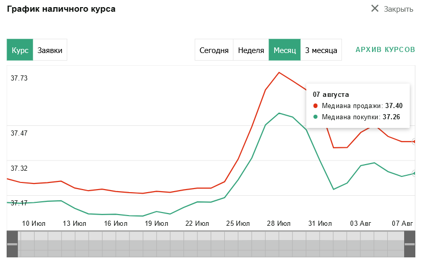Click the 'Закрыть' text link
Image resolution: width=423 pixels, height=264 pixels.
(398, 9)
